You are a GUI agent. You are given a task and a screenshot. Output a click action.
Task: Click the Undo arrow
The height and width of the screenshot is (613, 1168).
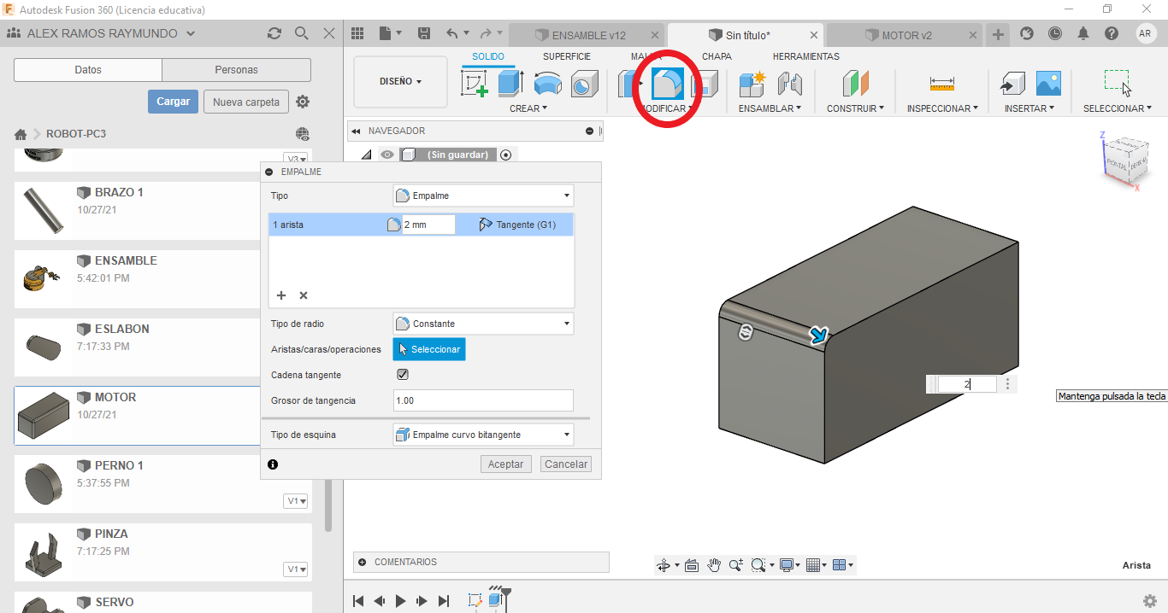pyautogui.click(x=451, y=33)
